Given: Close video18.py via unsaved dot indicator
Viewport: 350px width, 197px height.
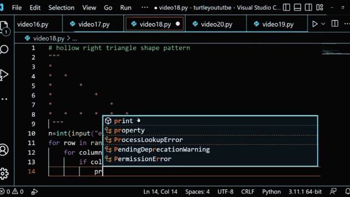Looking at the screenshot, I should point(178,24).
